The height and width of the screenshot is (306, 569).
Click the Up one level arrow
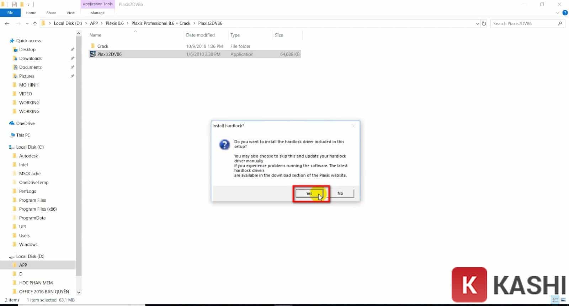(35, 23)
